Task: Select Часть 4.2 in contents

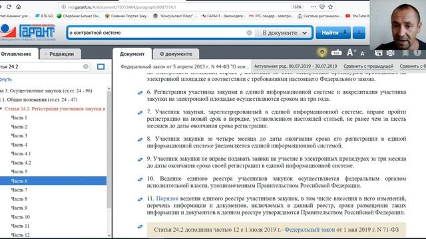Action: pos(21,163)
